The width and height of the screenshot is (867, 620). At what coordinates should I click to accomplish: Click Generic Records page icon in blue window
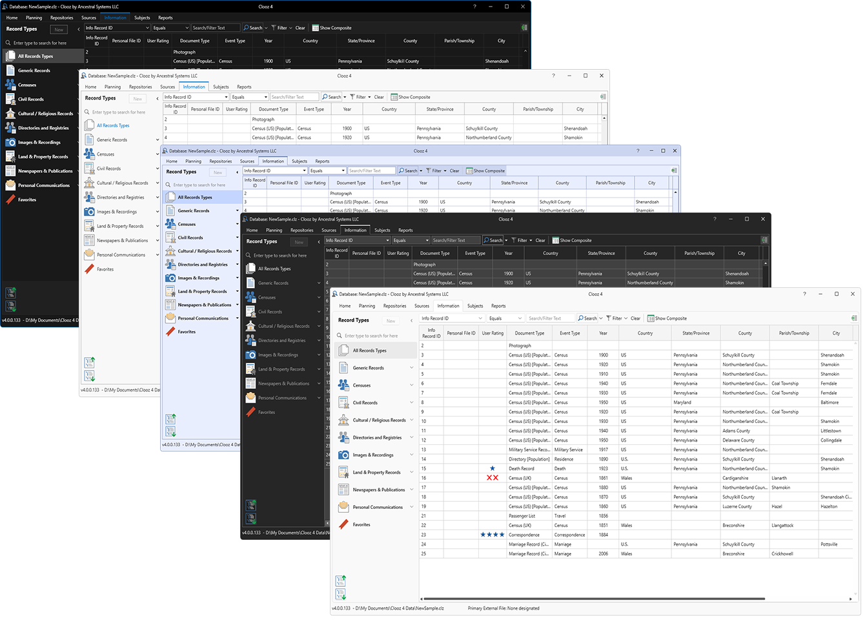pos(170,211)
